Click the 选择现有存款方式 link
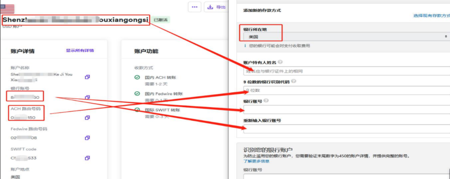This screenshot has width=450, height=179. 431,15
